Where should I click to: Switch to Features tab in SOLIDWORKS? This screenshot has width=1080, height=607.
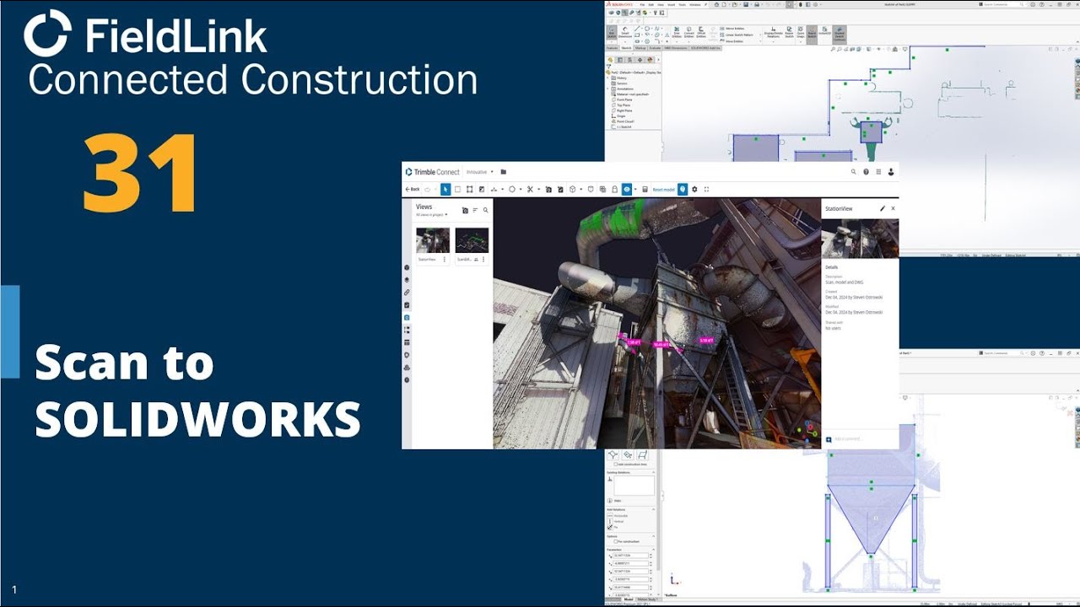point(612,48)
